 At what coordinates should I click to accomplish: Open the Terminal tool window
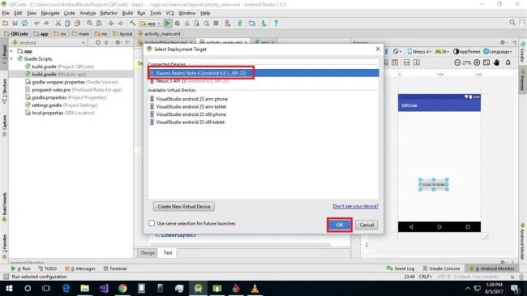point(115,268)
